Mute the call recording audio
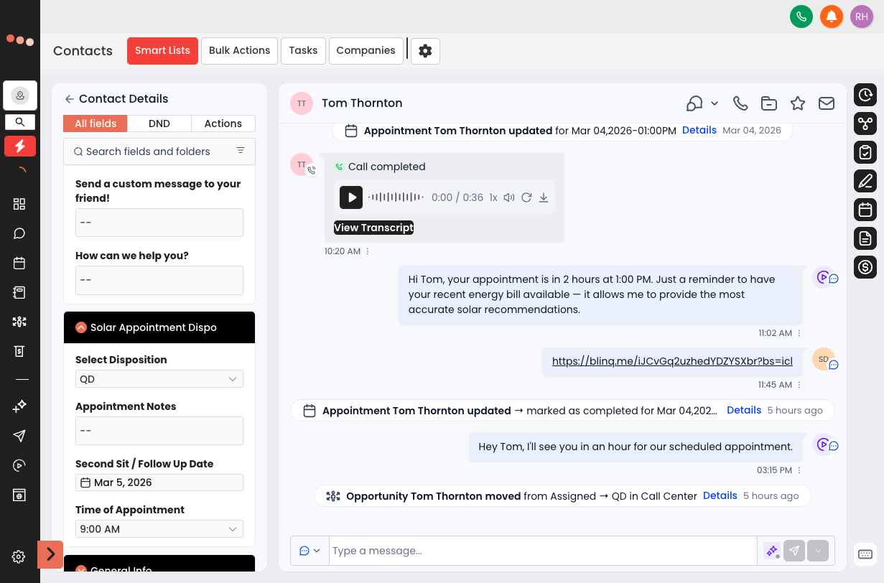Viewport: 884px width, 583px height. 509,197
